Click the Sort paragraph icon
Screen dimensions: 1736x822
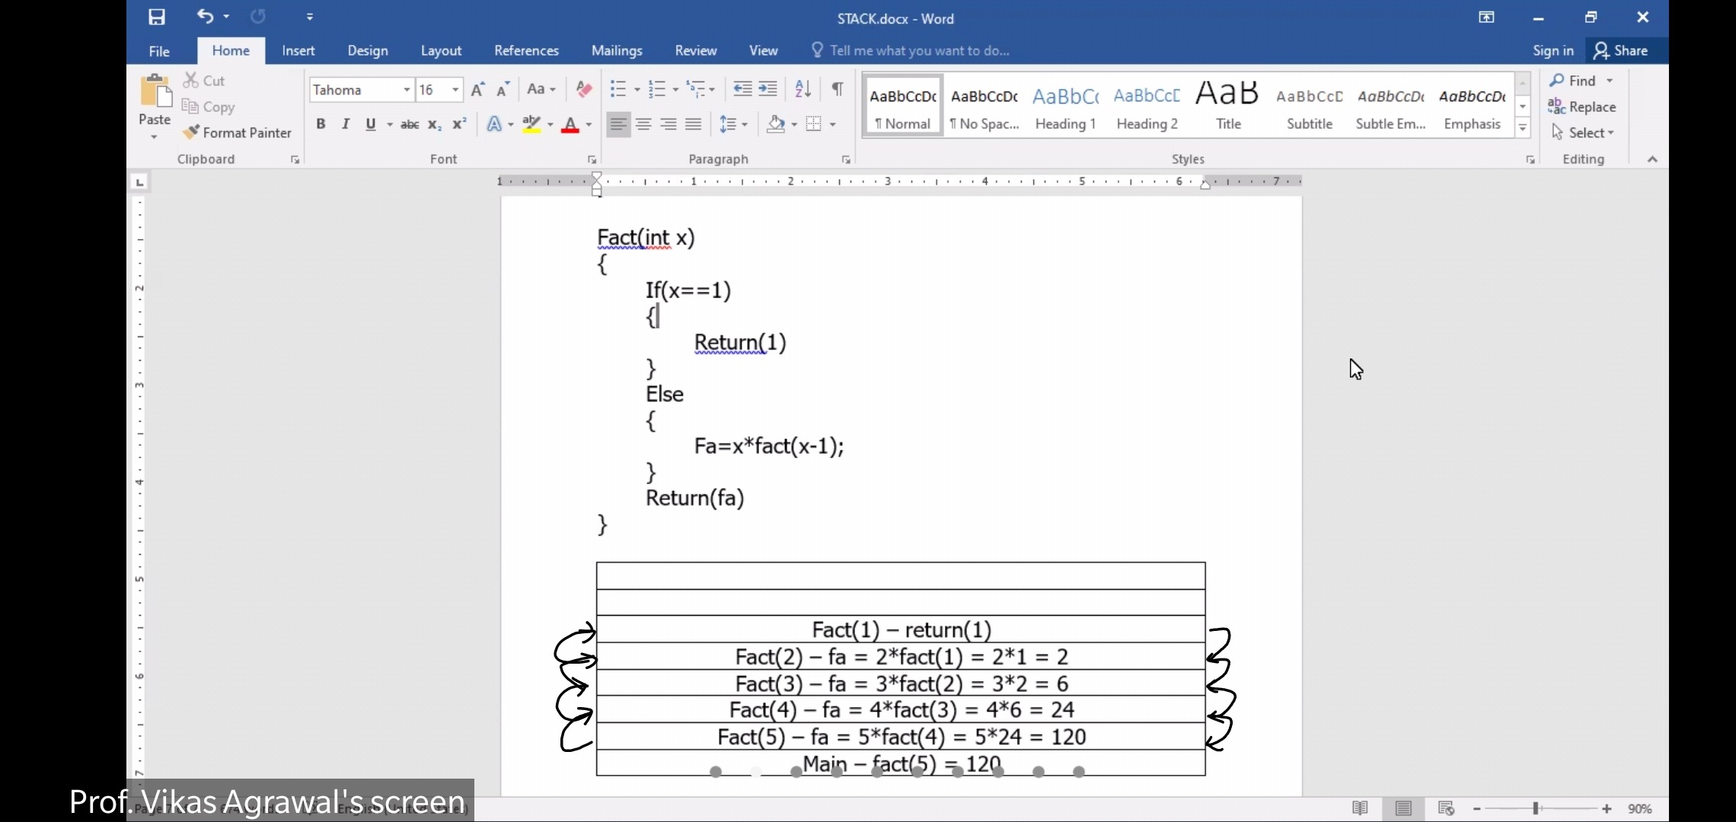pos(803,89)
